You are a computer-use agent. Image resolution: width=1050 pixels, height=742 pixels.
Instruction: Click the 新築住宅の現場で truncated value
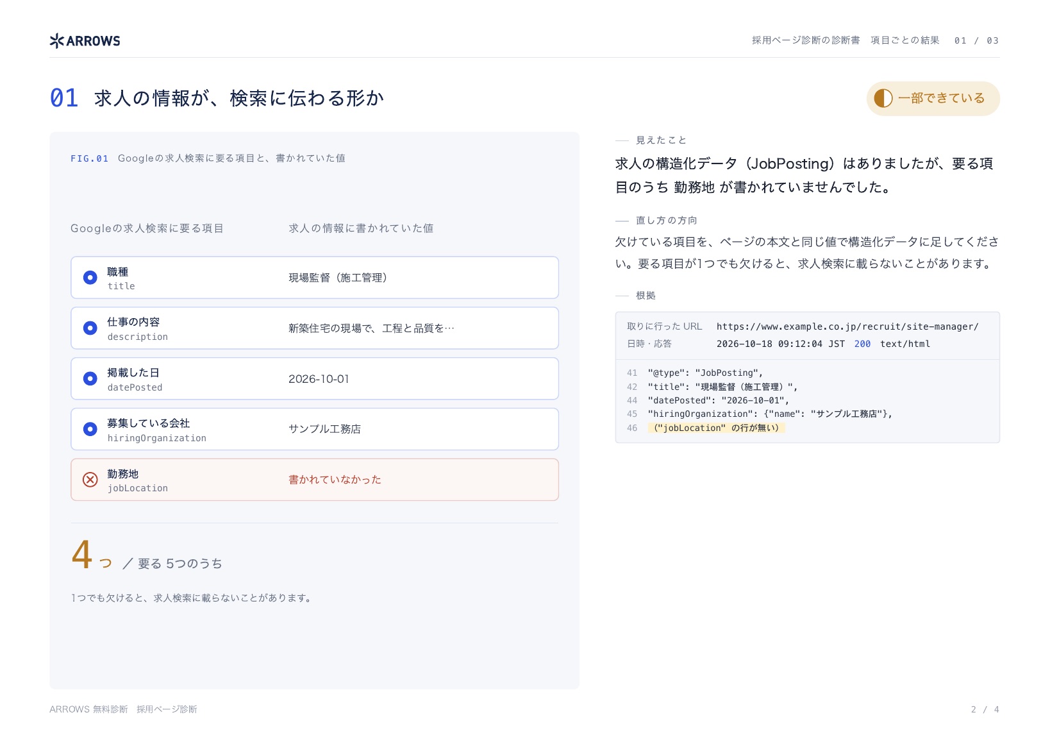click(371, 328)
